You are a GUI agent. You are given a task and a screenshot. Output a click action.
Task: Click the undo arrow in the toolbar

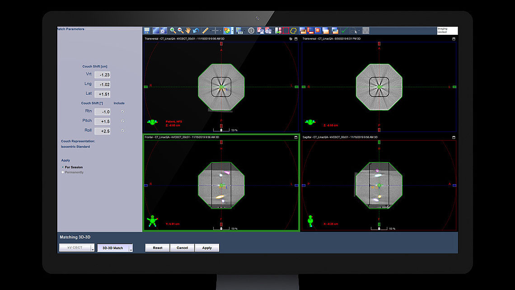pos(195,30)
